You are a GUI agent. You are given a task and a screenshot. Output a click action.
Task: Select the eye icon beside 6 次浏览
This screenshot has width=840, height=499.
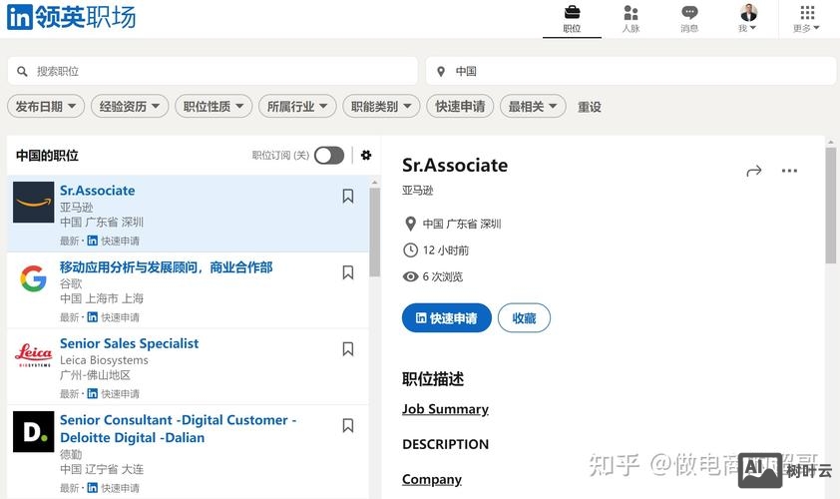410,276
